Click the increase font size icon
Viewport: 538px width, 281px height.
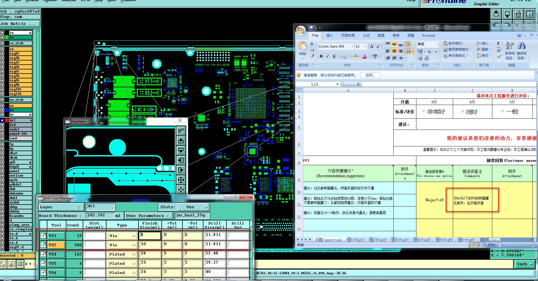coord(372,46)
